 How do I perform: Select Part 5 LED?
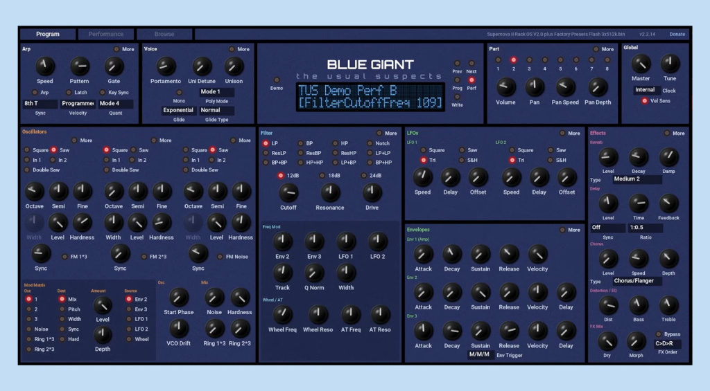point(560,60)
